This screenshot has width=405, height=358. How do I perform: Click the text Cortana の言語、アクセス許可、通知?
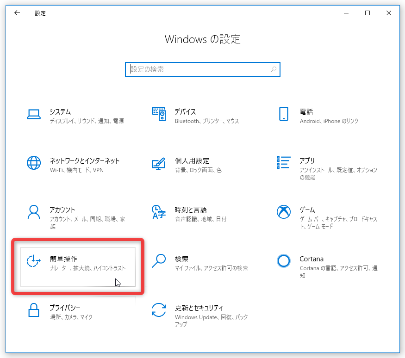tap(339, 272)
